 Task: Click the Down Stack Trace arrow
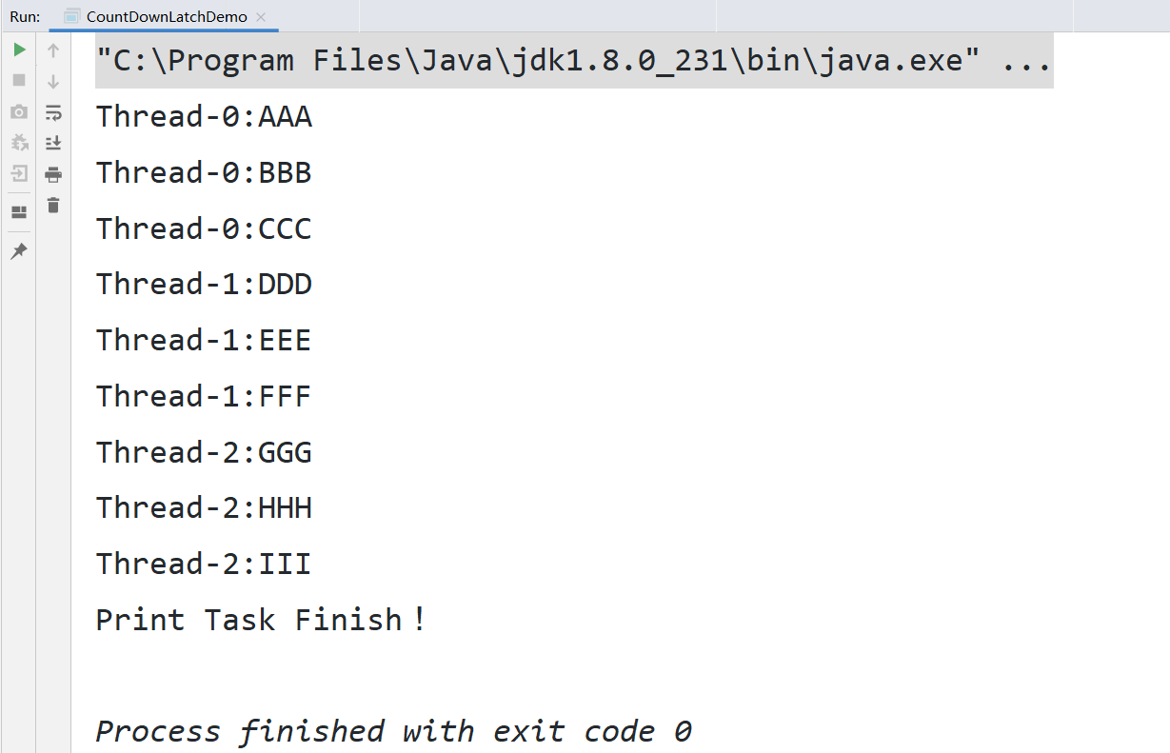point(53,82)
